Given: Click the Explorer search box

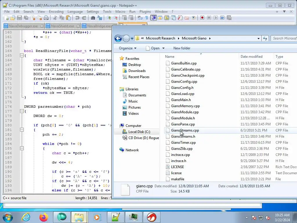Looking at the screenshot, I should pos(284,38).
